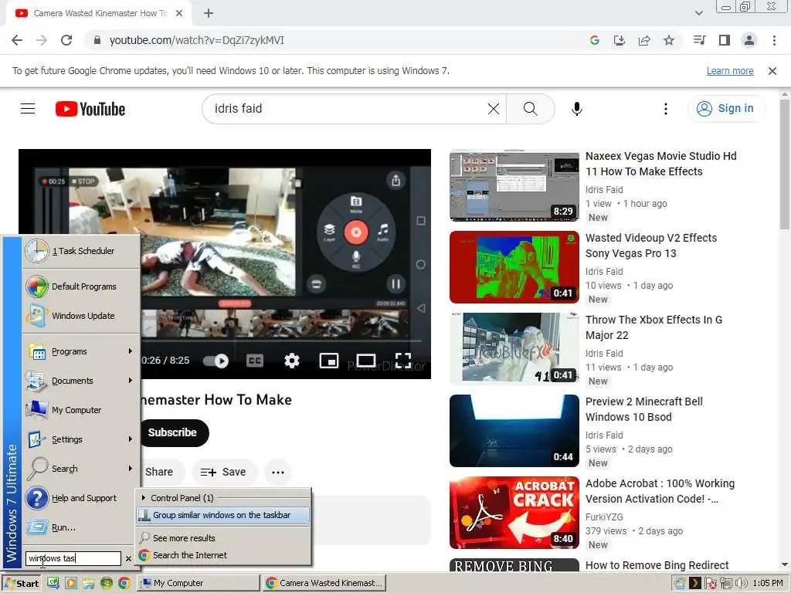Screen dimensions: 791x593
Task: Click in the YouTube search field
Action: (348, 108)
